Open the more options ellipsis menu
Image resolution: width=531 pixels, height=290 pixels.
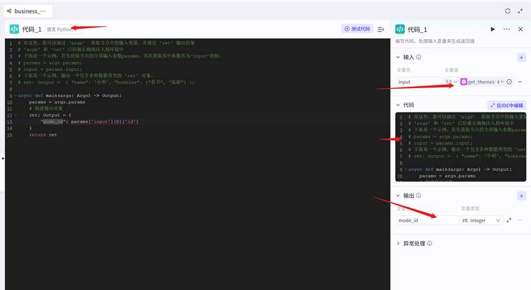tap(507, 29)
